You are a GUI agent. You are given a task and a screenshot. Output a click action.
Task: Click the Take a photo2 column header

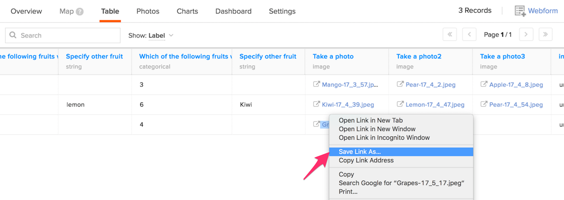tap(418, 57)
